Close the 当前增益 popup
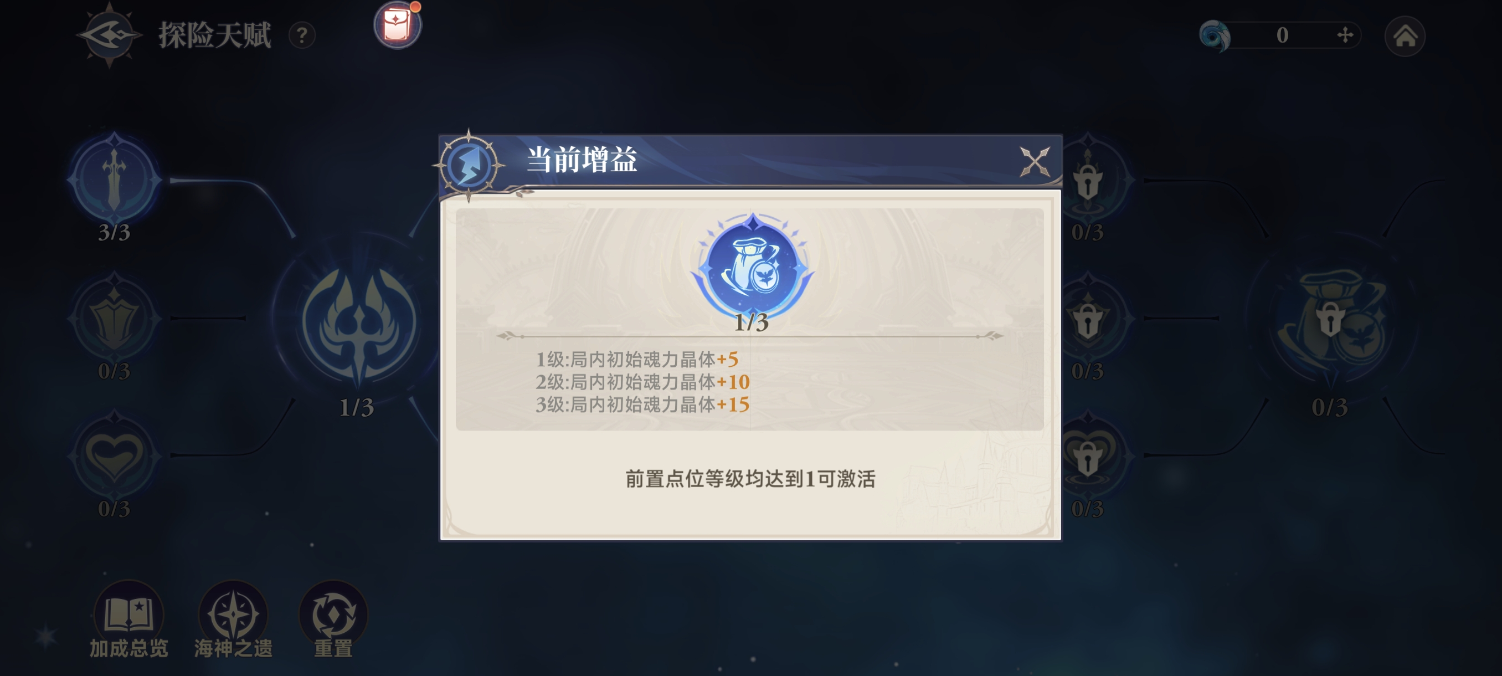The image size is (1502, 676). click(1035, 162)
